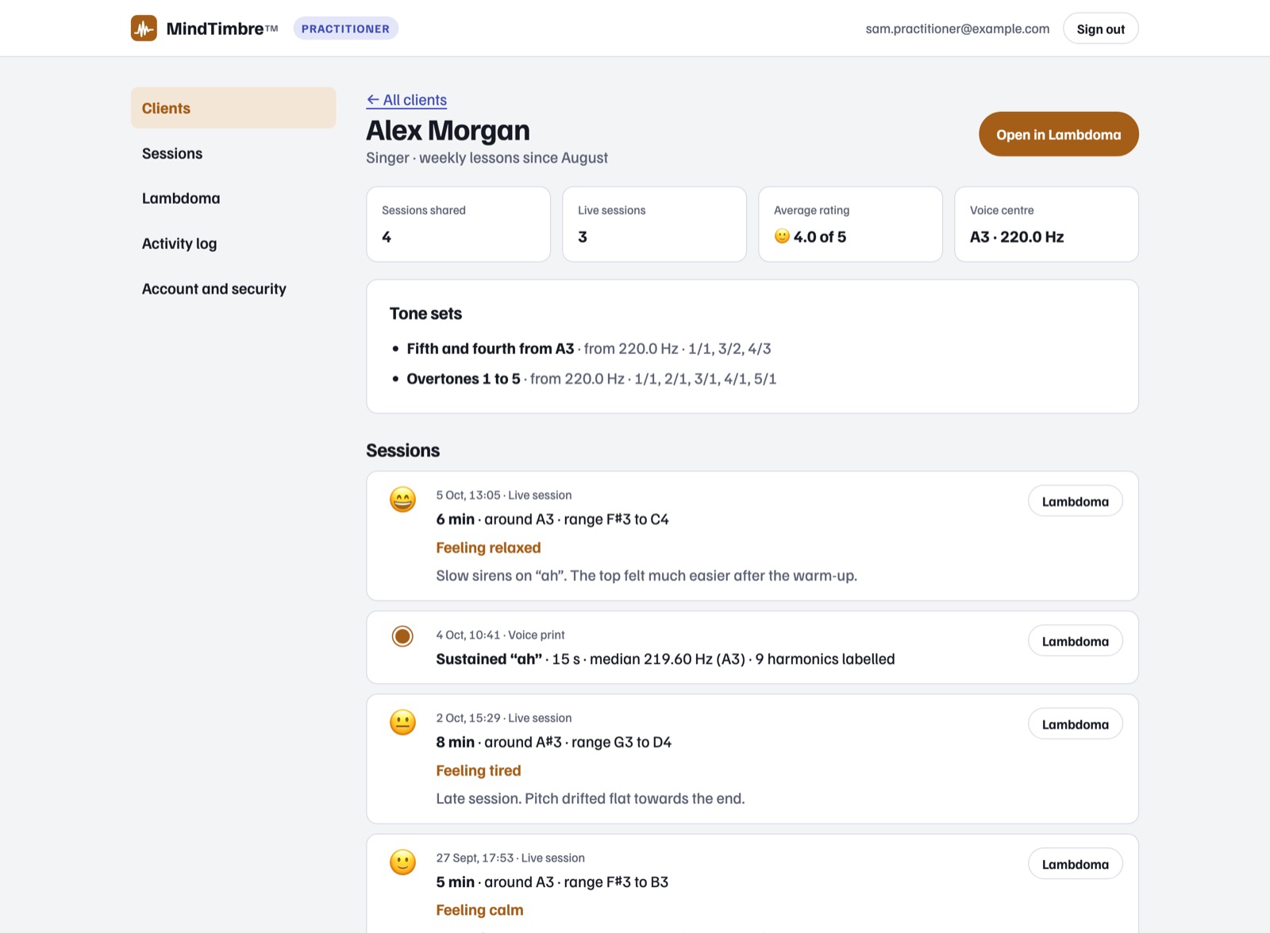This screenshot has width=1270, height=933.
Task: Click the 'Fifth and fourth from A3' tone set
Action: tap(490, 348)
